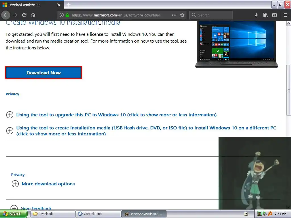Select Download Windows 1… taskbar button

click(144, 214)
